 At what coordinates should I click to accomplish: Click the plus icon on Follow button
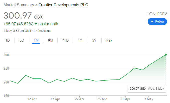pyautogui.click(x=152, y=22)
